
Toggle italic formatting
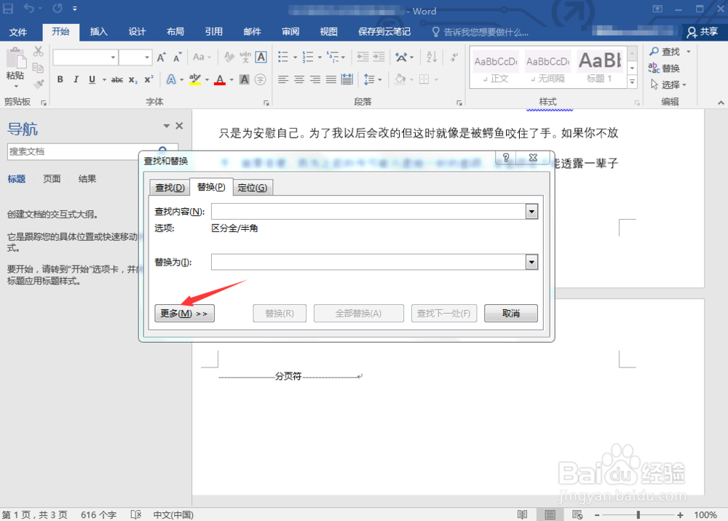click(x=76, y=79)
